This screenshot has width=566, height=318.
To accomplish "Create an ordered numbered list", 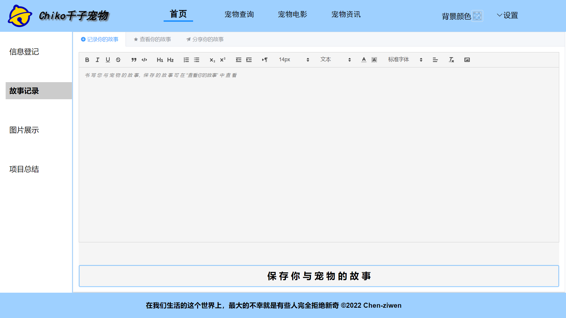I will pyautogui.click(x=186, y=60).
